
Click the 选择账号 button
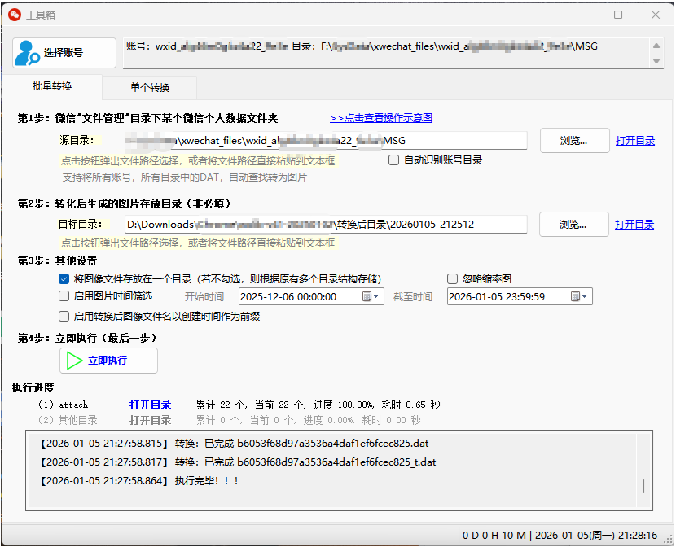tap(64, 53)
